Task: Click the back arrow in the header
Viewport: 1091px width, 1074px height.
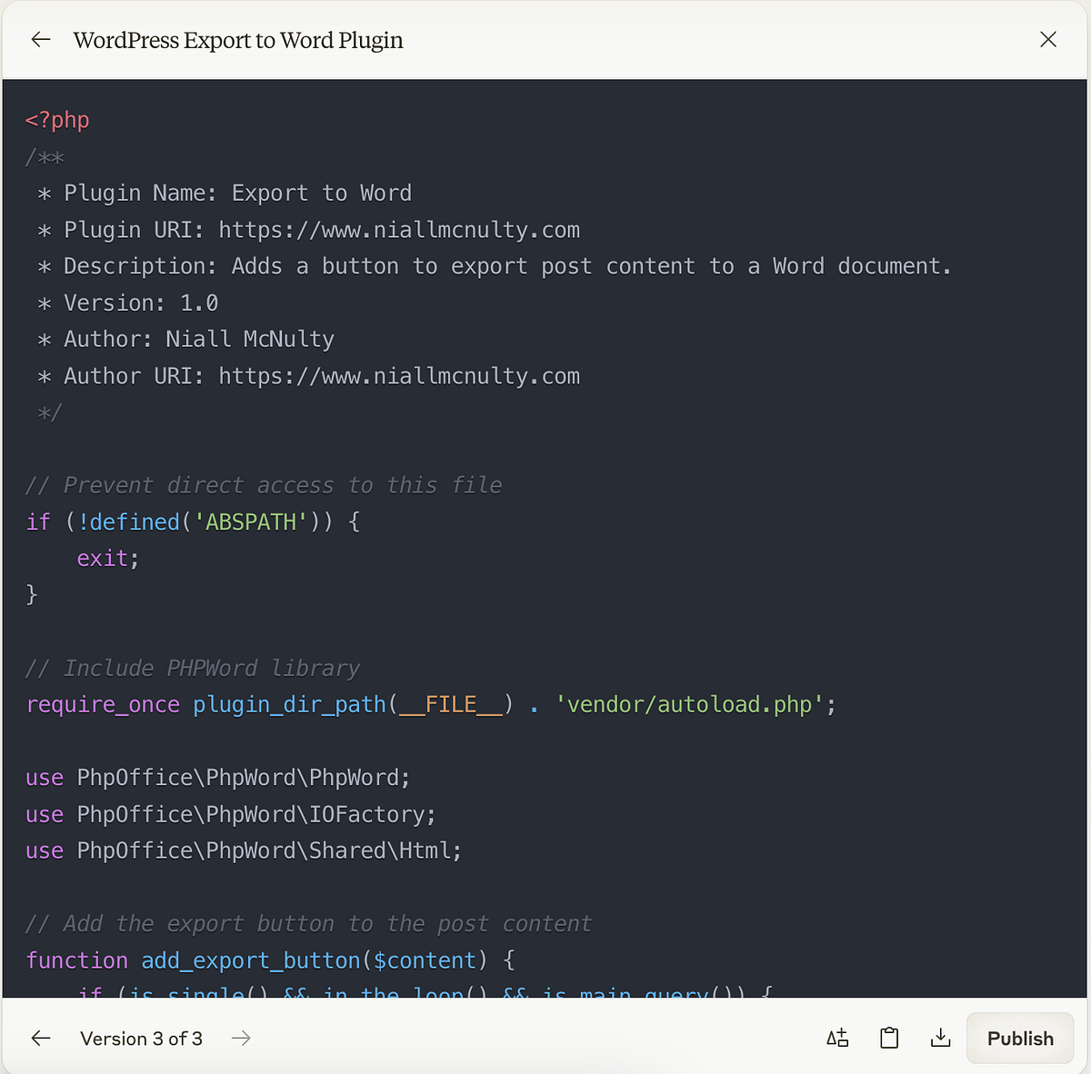Action: point(40,39)
